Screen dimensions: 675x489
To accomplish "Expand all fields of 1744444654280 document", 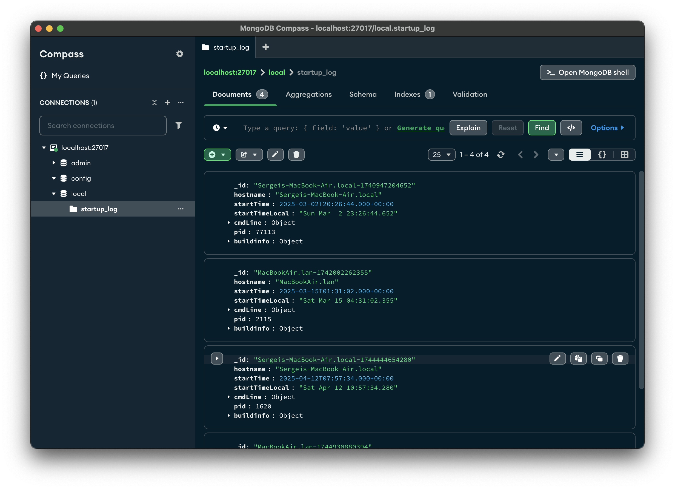I will pos(217,359).
